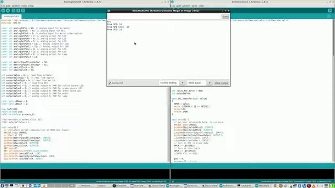Image resolution: width=335 pixels, height=188 pixels.
Task: Click right Arduino window title bar icon
Action: [x=173, y=2]
